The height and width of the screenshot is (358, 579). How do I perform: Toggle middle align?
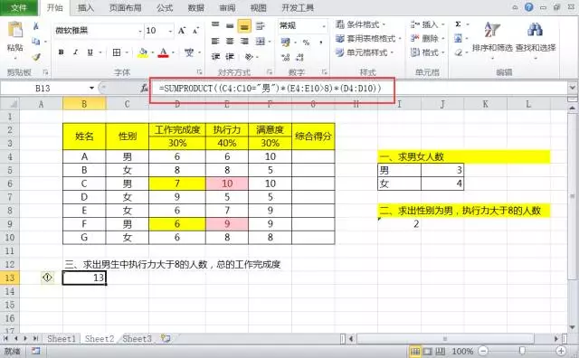[x=230, y=25]
